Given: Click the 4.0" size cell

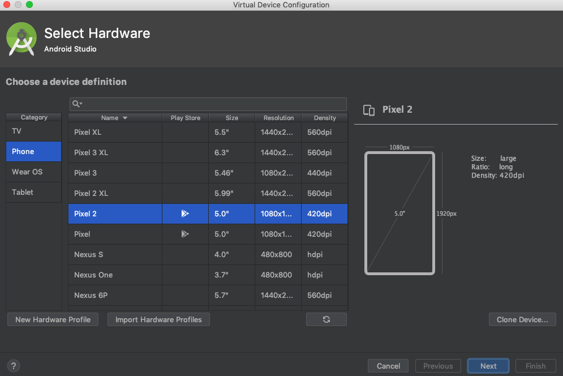Looking at the screenshot, I should tap(231, 254).
